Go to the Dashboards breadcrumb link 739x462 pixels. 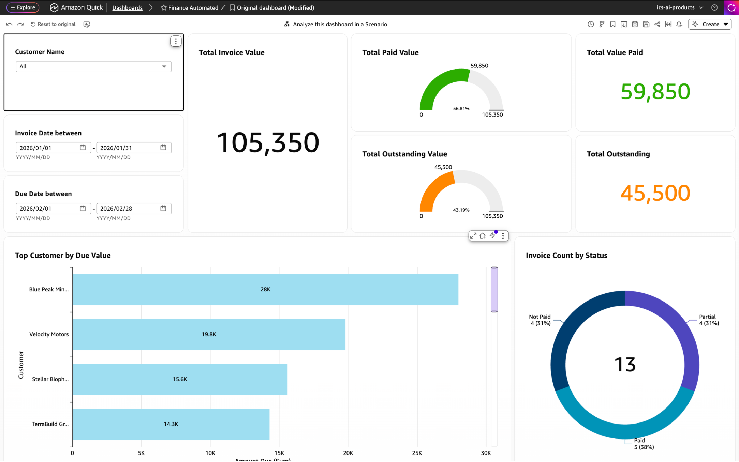[127, 7]
